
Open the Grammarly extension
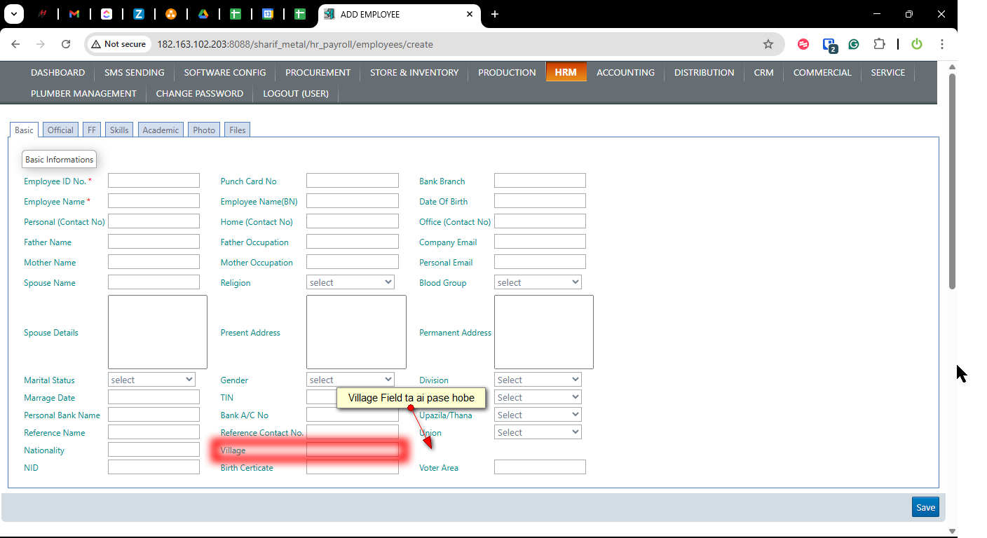[x=854, y=44]
